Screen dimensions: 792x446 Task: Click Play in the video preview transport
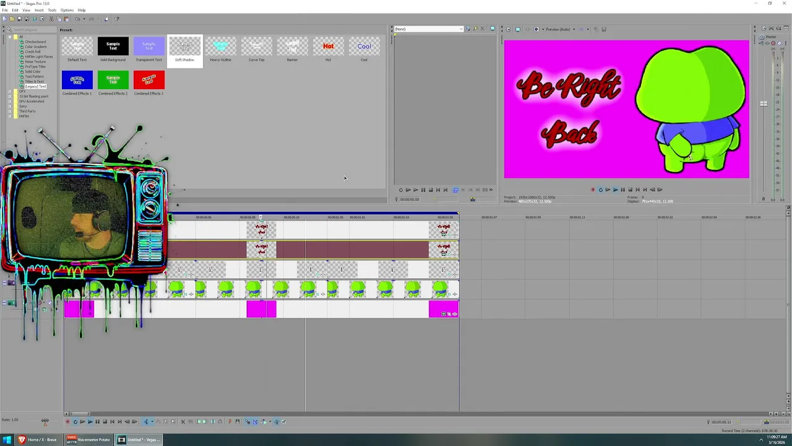616,190
